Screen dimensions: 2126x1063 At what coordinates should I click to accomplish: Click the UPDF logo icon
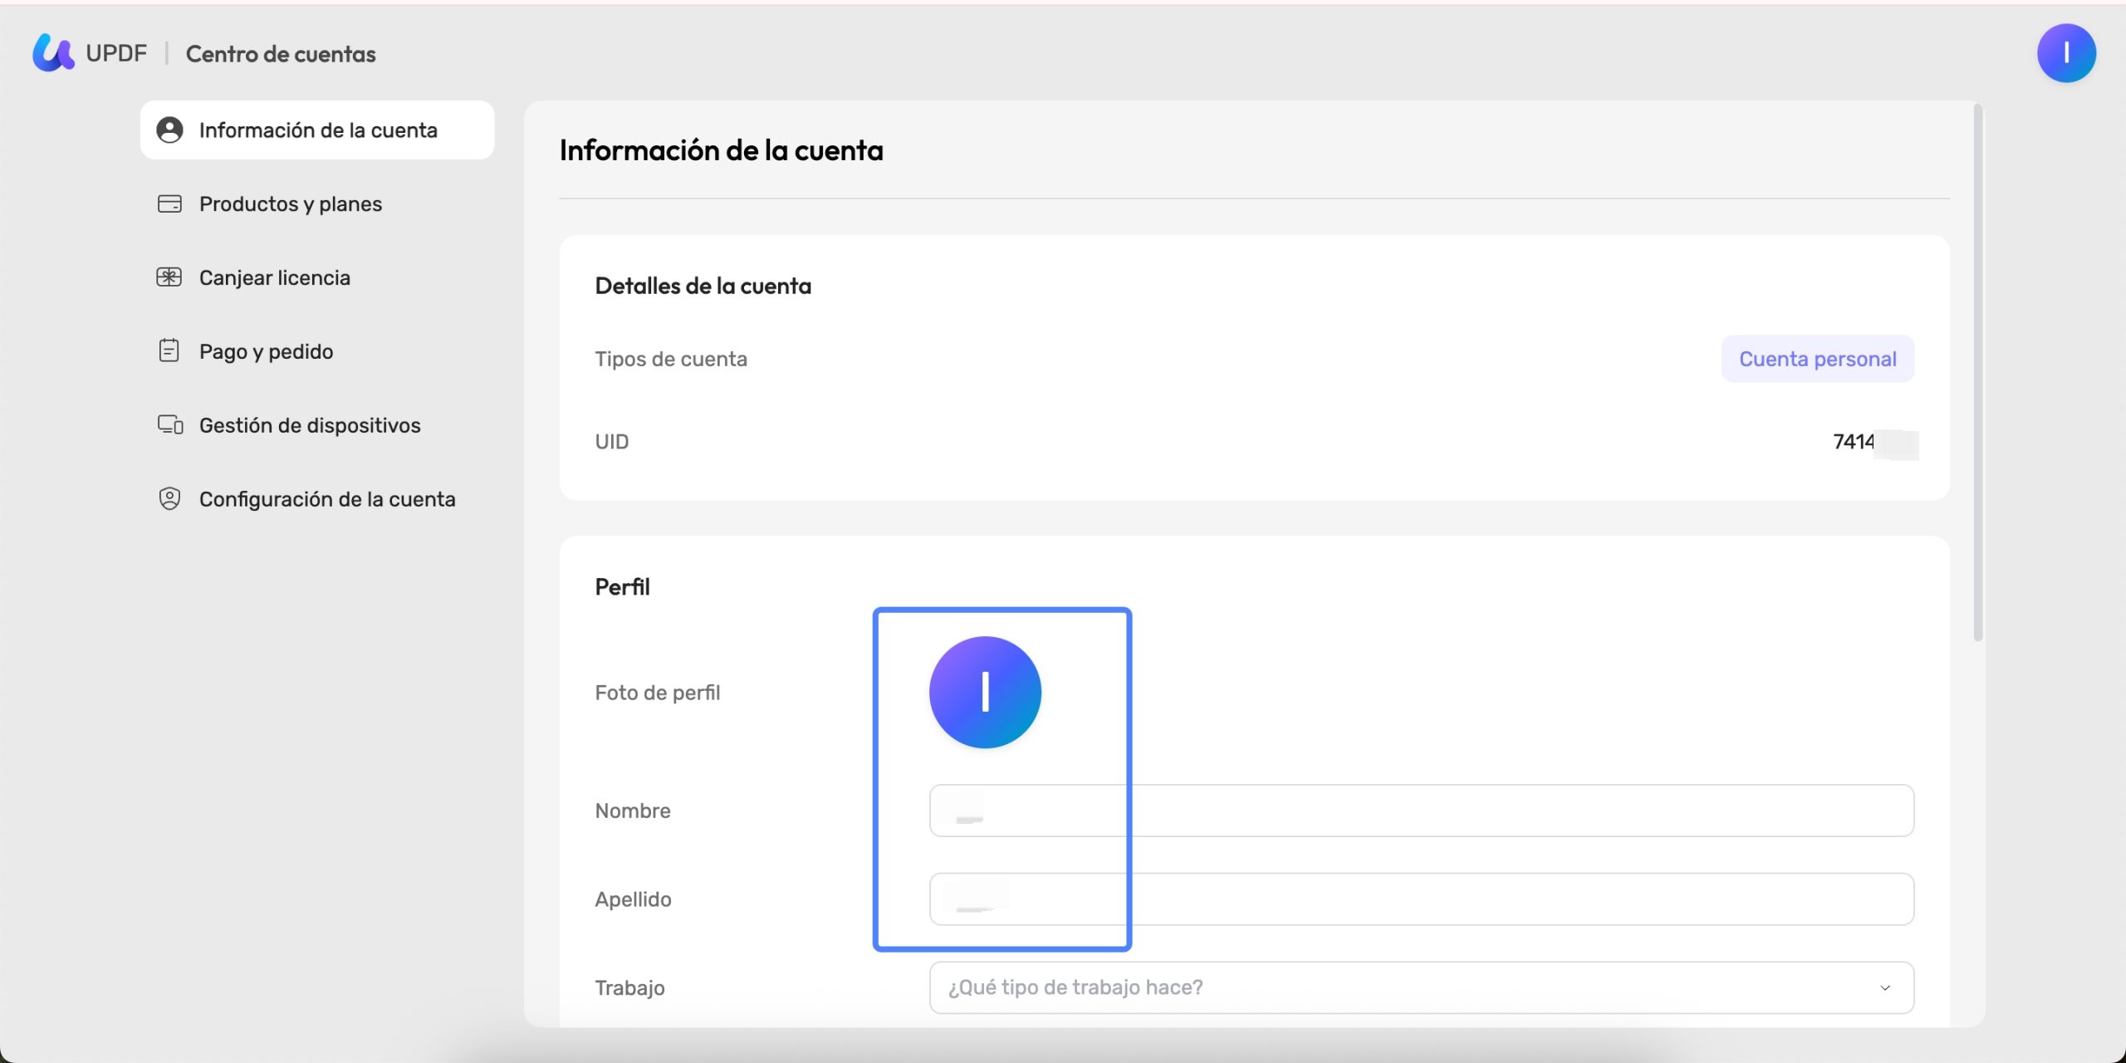[53, 53]
